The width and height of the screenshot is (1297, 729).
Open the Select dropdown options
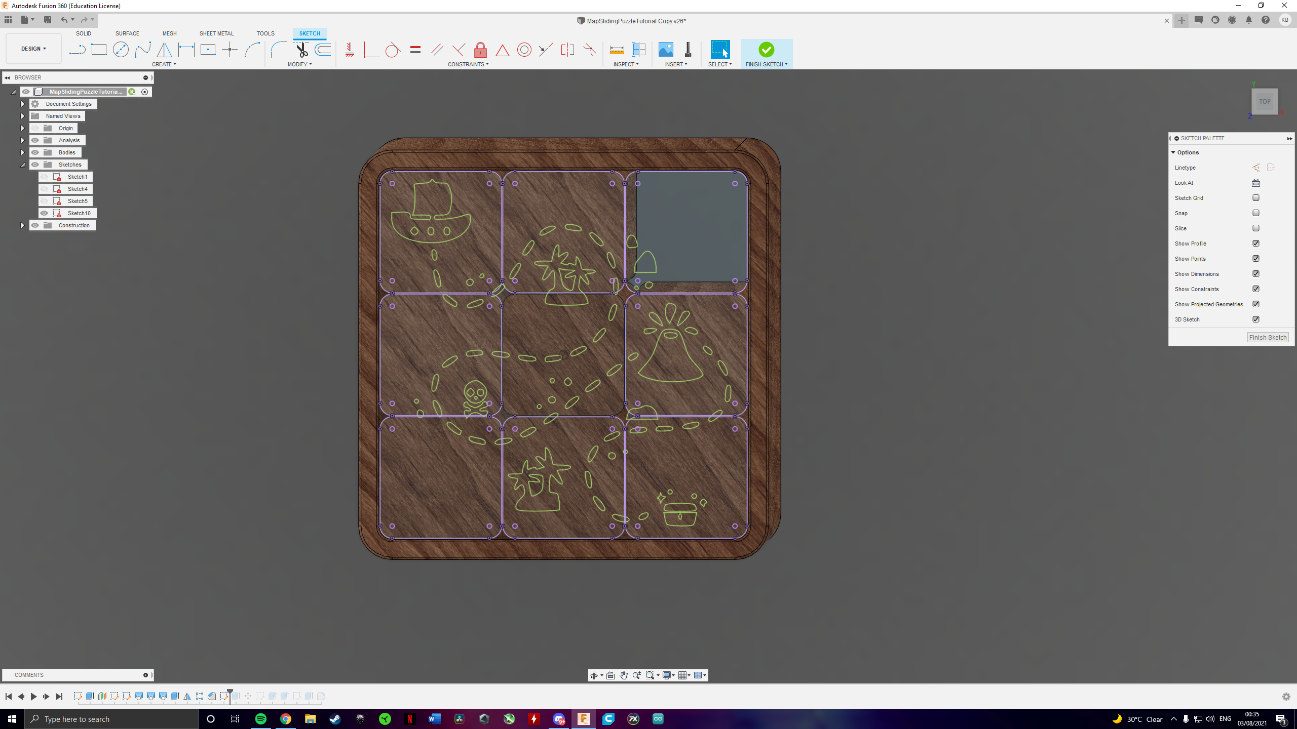pos(720,64)
